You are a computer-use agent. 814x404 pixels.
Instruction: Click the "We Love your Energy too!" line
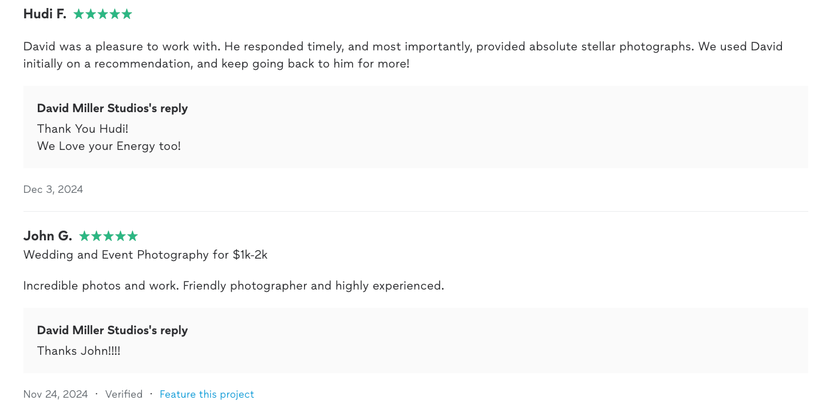coord(109,146)
